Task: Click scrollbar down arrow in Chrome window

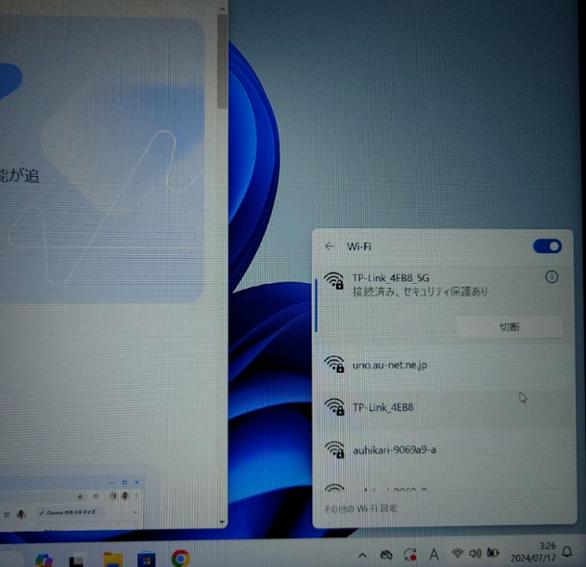Action: (x=222, y=522)
